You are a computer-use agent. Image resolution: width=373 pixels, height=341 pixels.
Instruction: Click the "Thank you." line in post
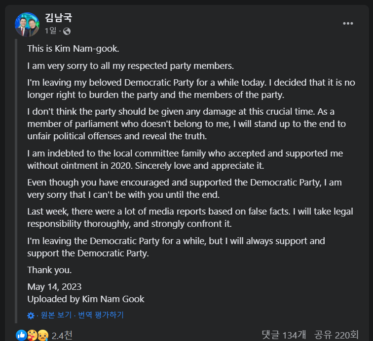49,270
